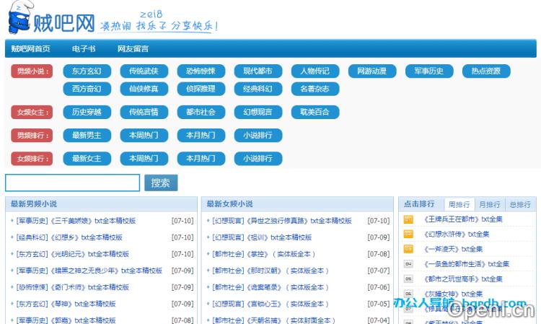Select the 仙侠修真 category
Screen dimensions: 541x324
pos(144,89)
